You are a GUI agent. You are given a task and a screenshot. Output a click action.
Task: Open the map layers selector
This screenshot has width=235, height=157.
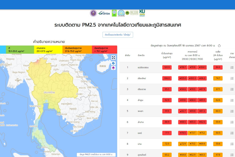click(113, 68)
